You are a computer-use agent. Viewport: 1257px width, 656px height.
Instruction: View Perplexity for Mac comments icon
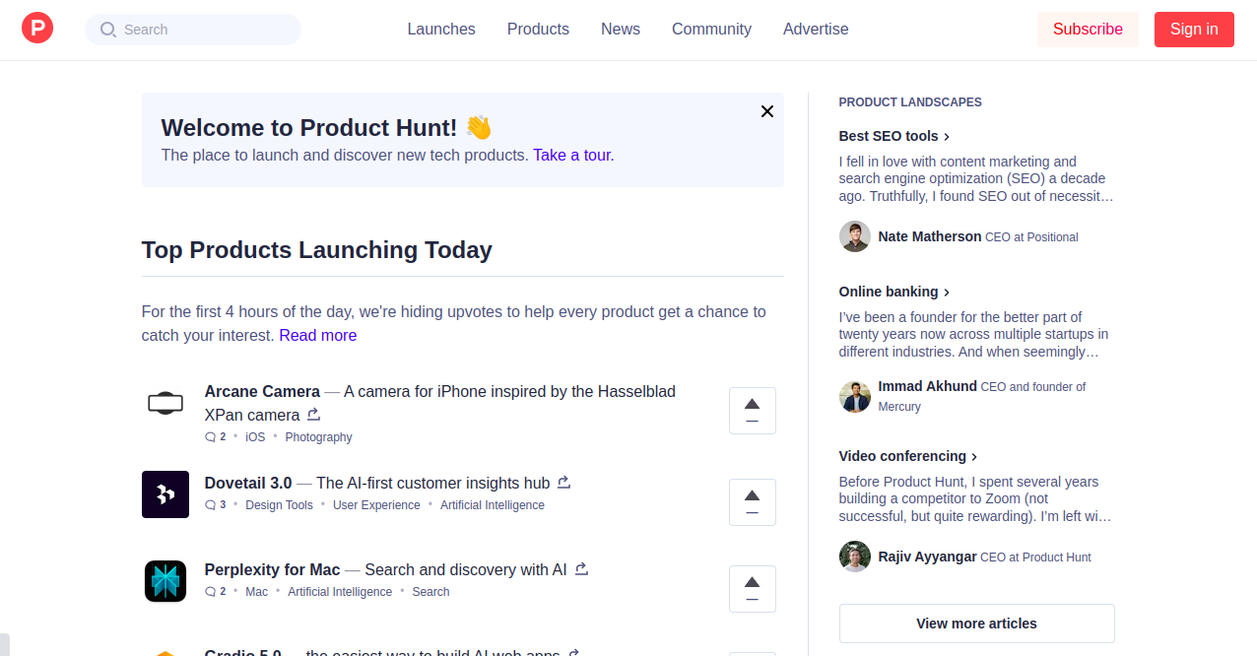[210, 592]
